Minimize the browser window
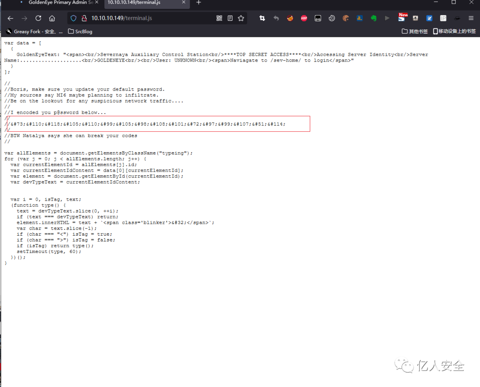Viewport: 480px width, 387px height. [436, 3]
